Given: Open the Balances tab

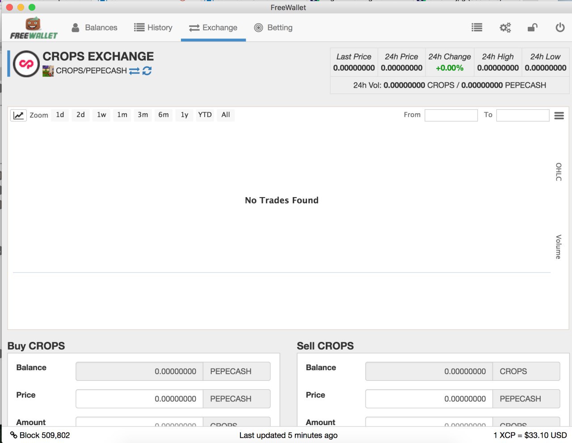Looking at the screenshot, I should pos(94,28).
